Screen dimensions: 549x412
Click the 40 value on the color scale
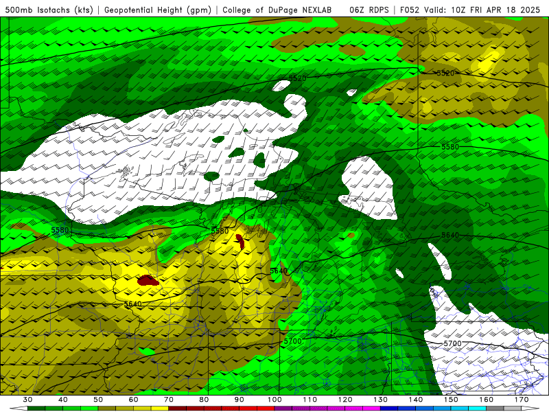62,400
